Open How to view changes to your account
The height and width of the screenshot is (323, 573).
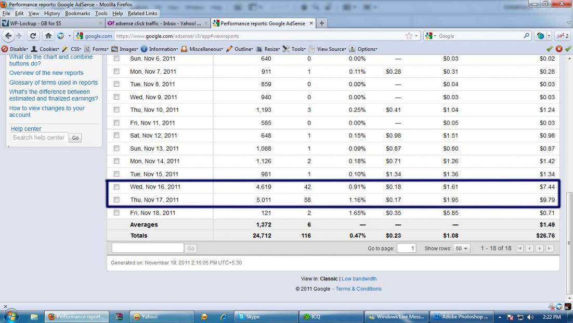point(47,111)
